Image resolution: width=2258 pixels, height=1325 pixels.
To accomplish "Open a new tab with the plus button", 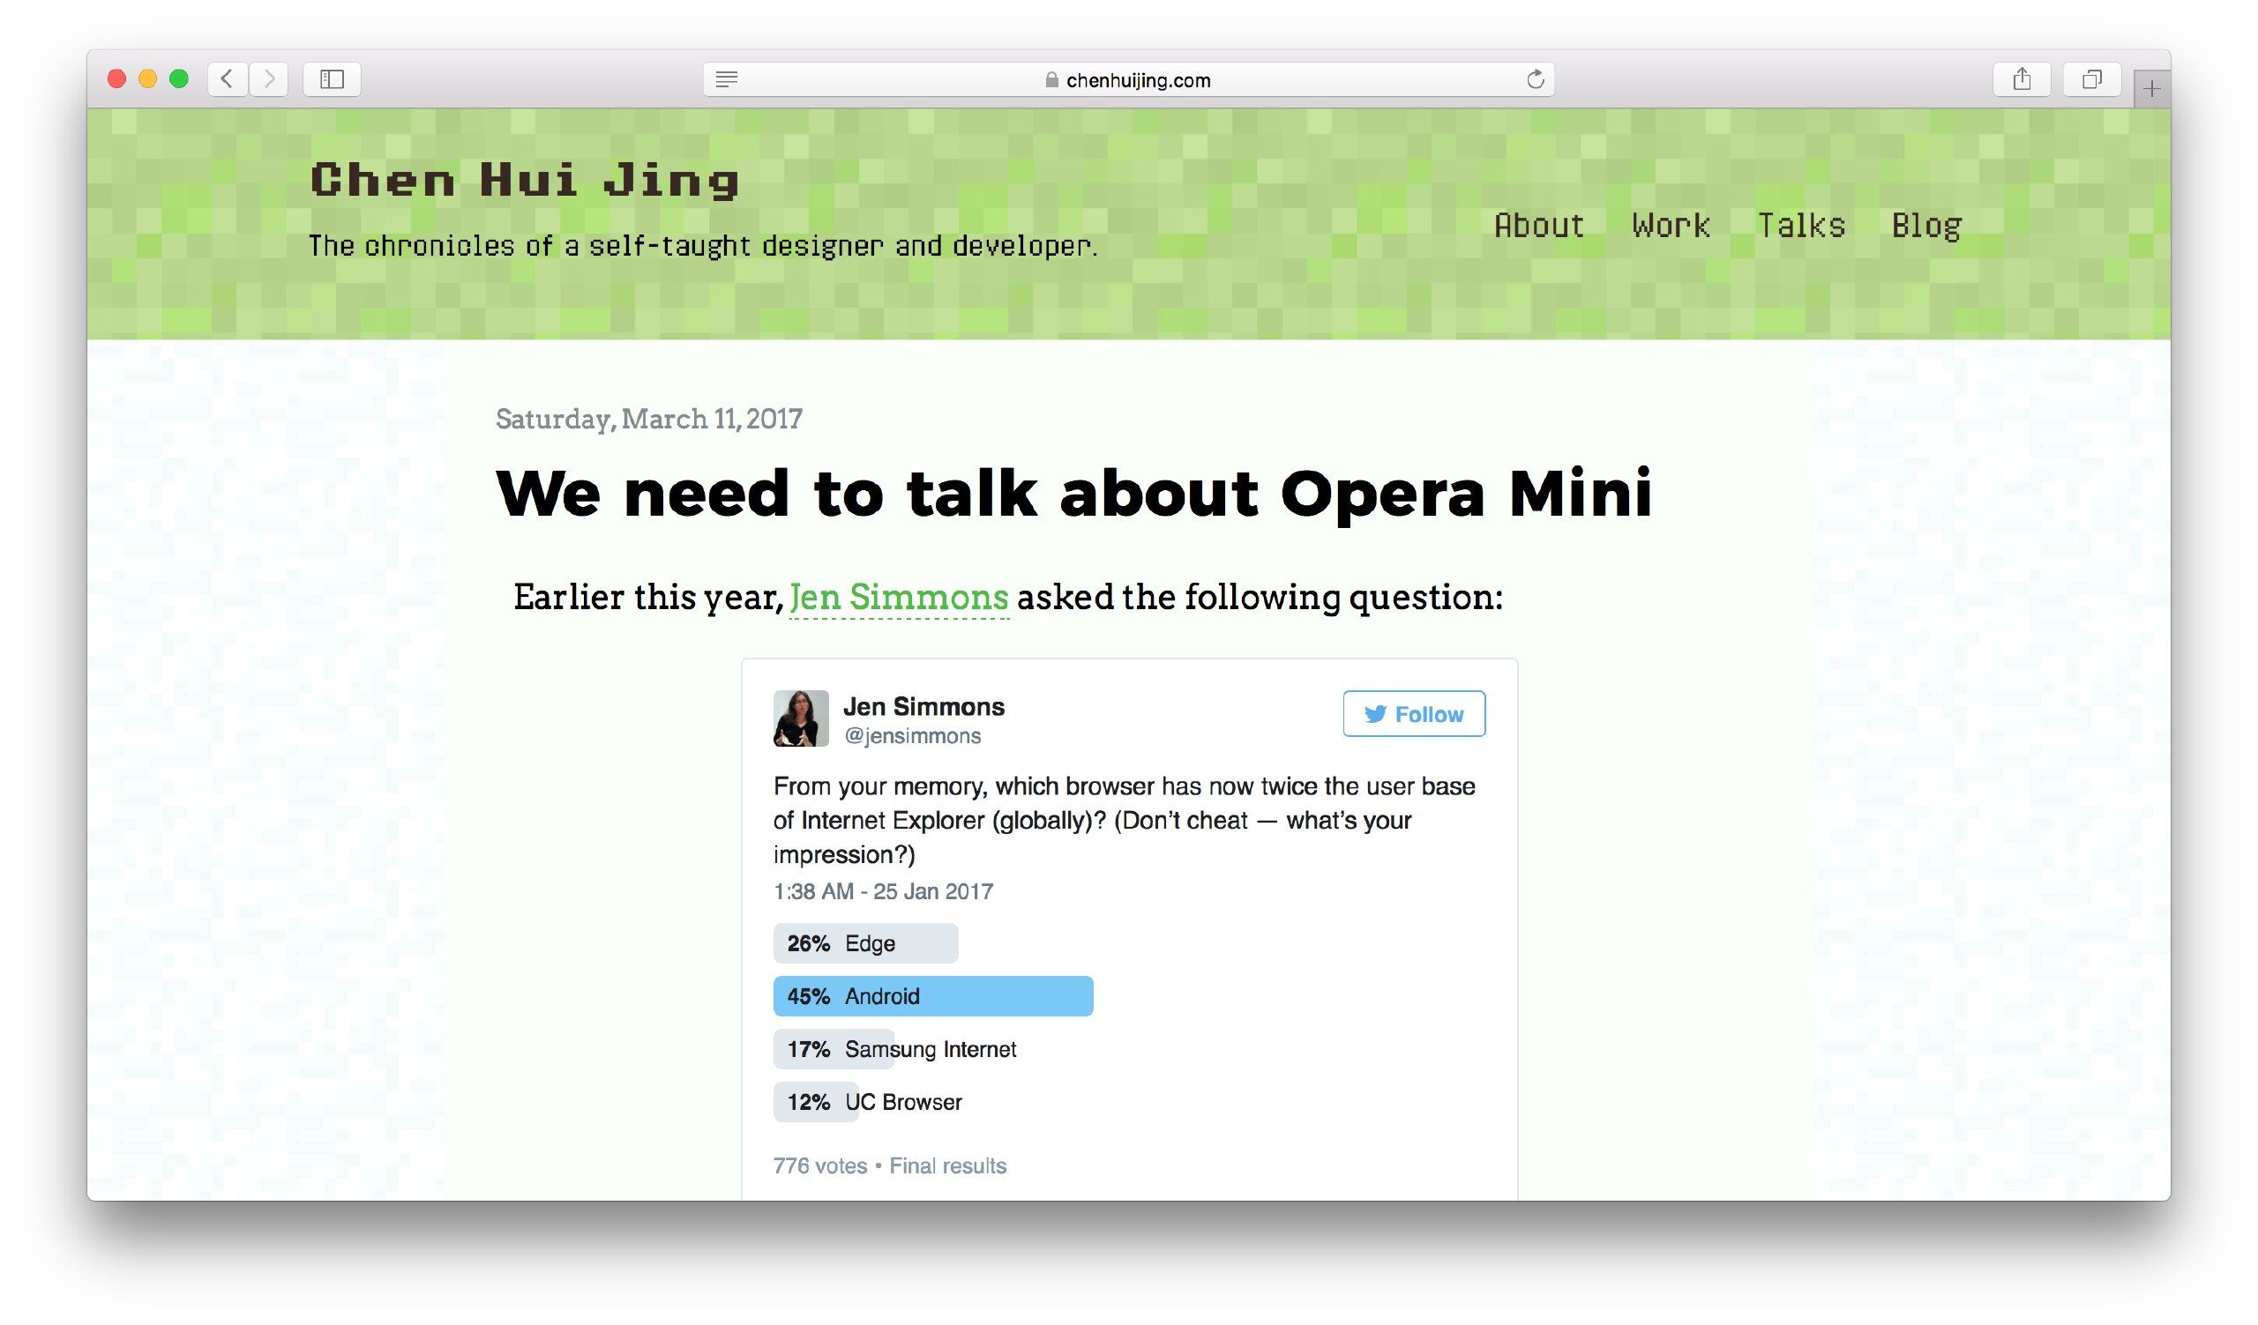I will click(2151, 88).
